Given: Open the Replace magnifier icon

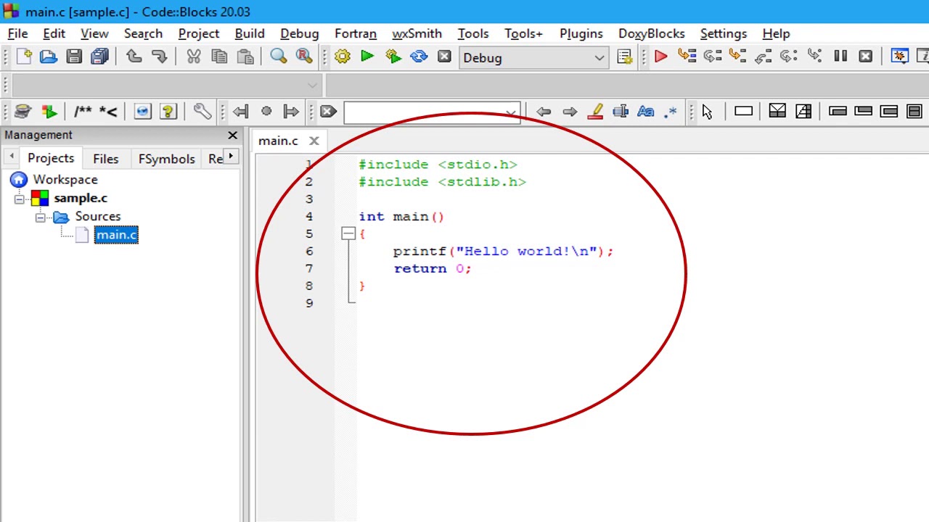Looking at the screenshot, I should 304,57.
